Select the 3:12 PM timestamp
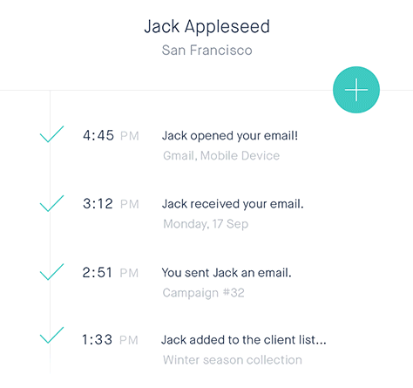Screen dimensions: 413x388 [x=111, y=204]
